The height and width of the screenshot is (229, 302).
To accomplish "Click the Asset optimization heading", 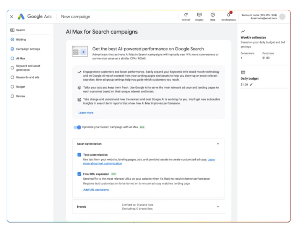I will pyautogui.click(x=89, y=144).
